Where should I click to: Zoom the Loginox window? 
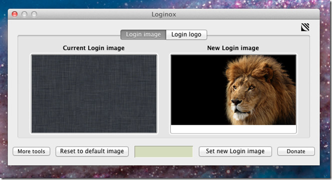(x=34, y=14)
